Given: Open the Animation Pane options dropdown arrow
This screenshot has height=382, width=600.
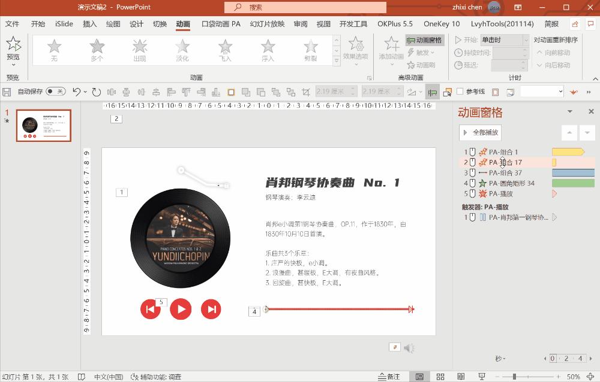Looking at the screenshot, I should 570,111.
